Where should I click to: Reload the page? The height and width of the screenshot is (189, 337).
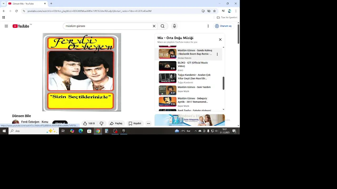(16, 11)
